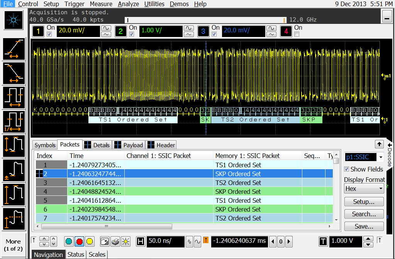Image resolution: width=395 pixels, height=259 pixels.
Task: Click the More (1 of 2) button
Action: pyautogui.click(x=13, y=245)
